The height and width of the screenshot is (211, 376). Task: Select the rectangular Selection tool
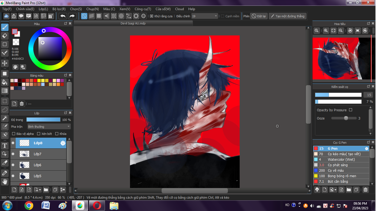click(5, 101)
